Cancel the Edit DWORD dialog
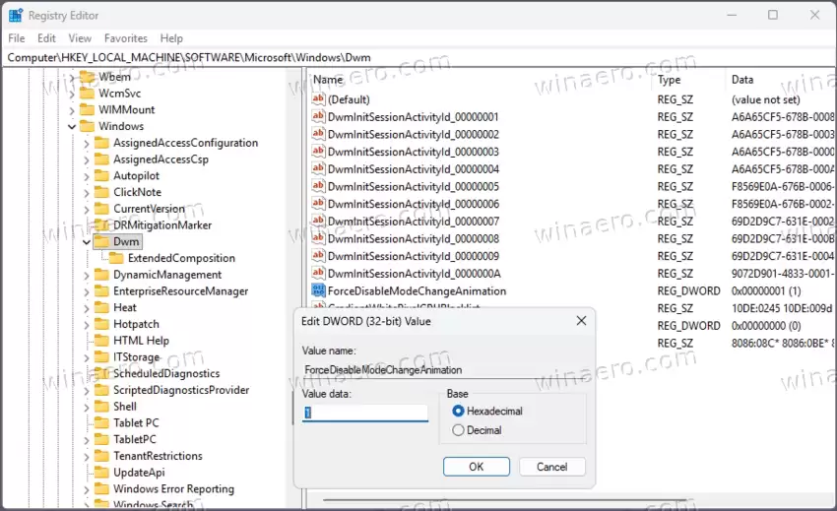This screenshot has width=837, height=511. pyautogui.click(x=552, y=467)
